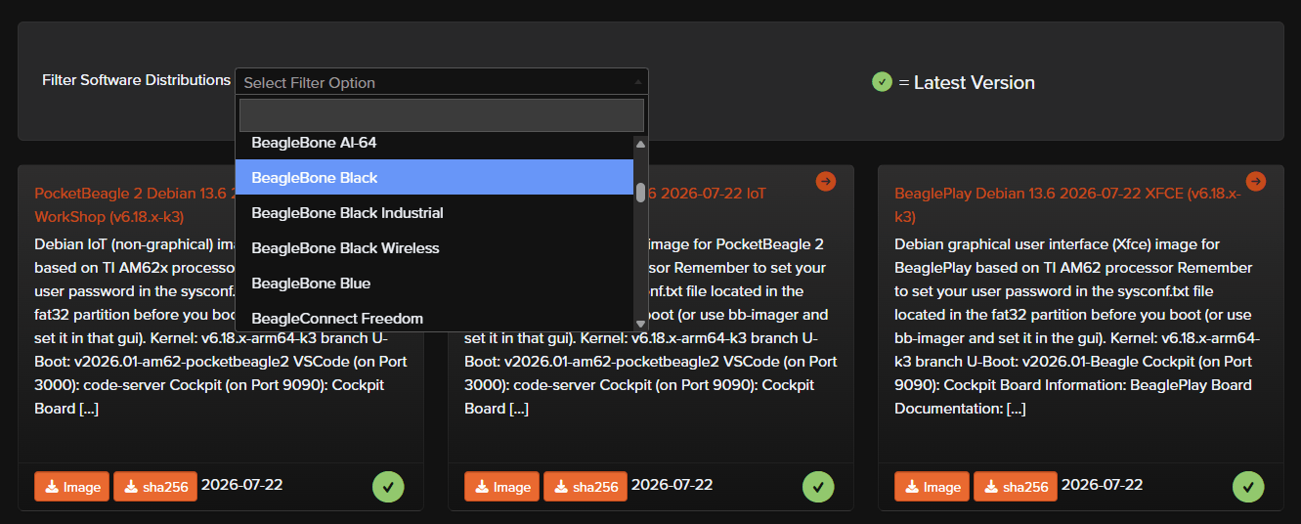Click arrow icon on BeaglePlay XFCE card
This screenshot has height=524, width=1301.
click(x=1256, y=181)
